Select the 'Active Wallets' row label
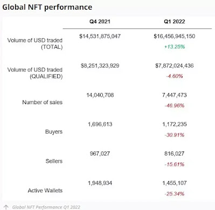Viewport: 215px width, 210px height. (45, 191)
